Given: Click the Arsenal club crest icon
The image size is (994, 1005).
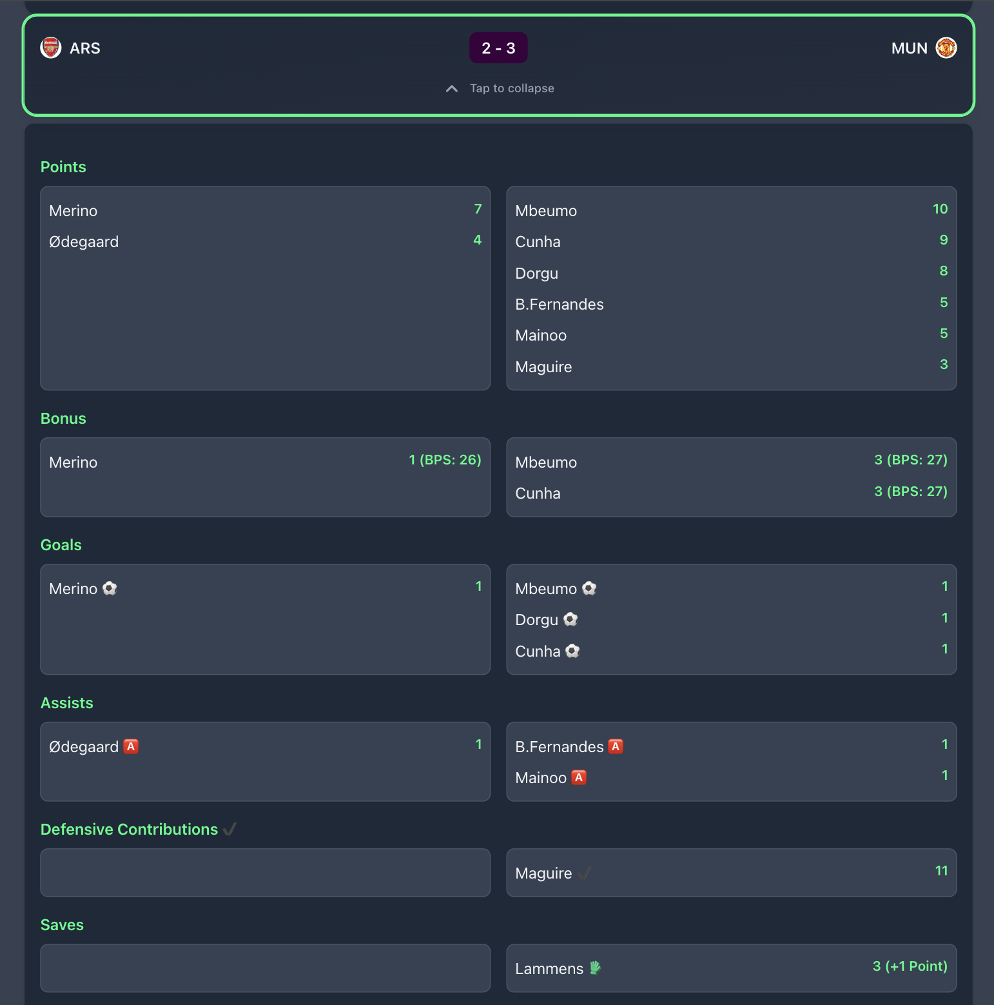Looking at the screenshot, I should (51, 48).
